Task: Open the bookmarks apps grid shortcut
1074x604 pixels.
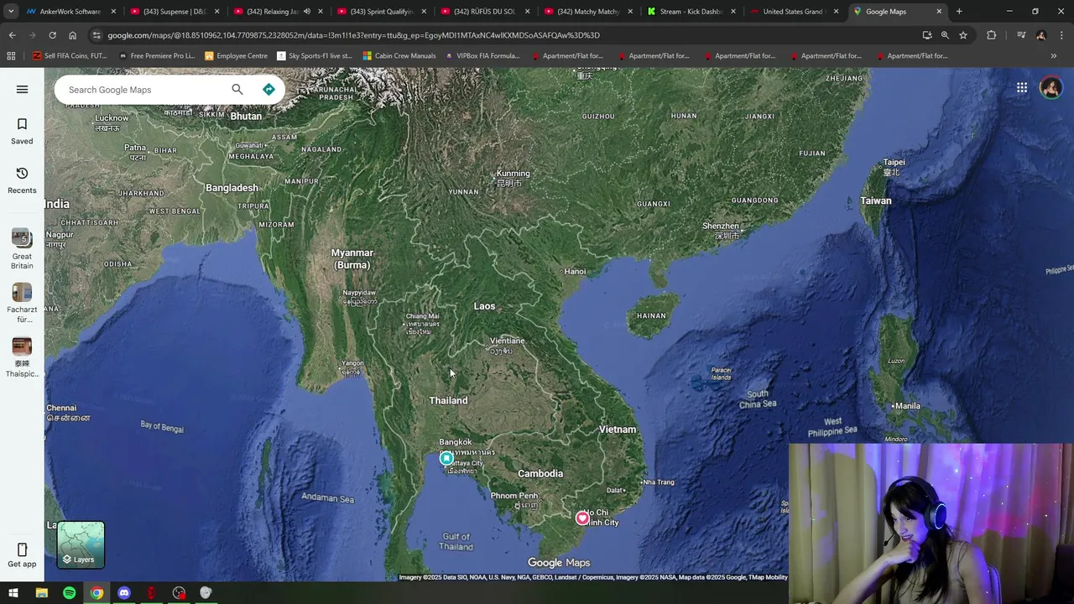Action: 11,56
